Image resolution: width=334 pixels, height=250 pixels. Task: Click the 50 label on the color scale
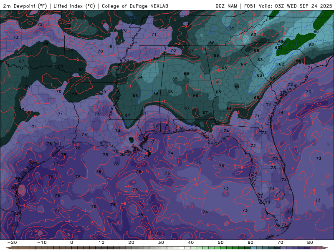221,242
